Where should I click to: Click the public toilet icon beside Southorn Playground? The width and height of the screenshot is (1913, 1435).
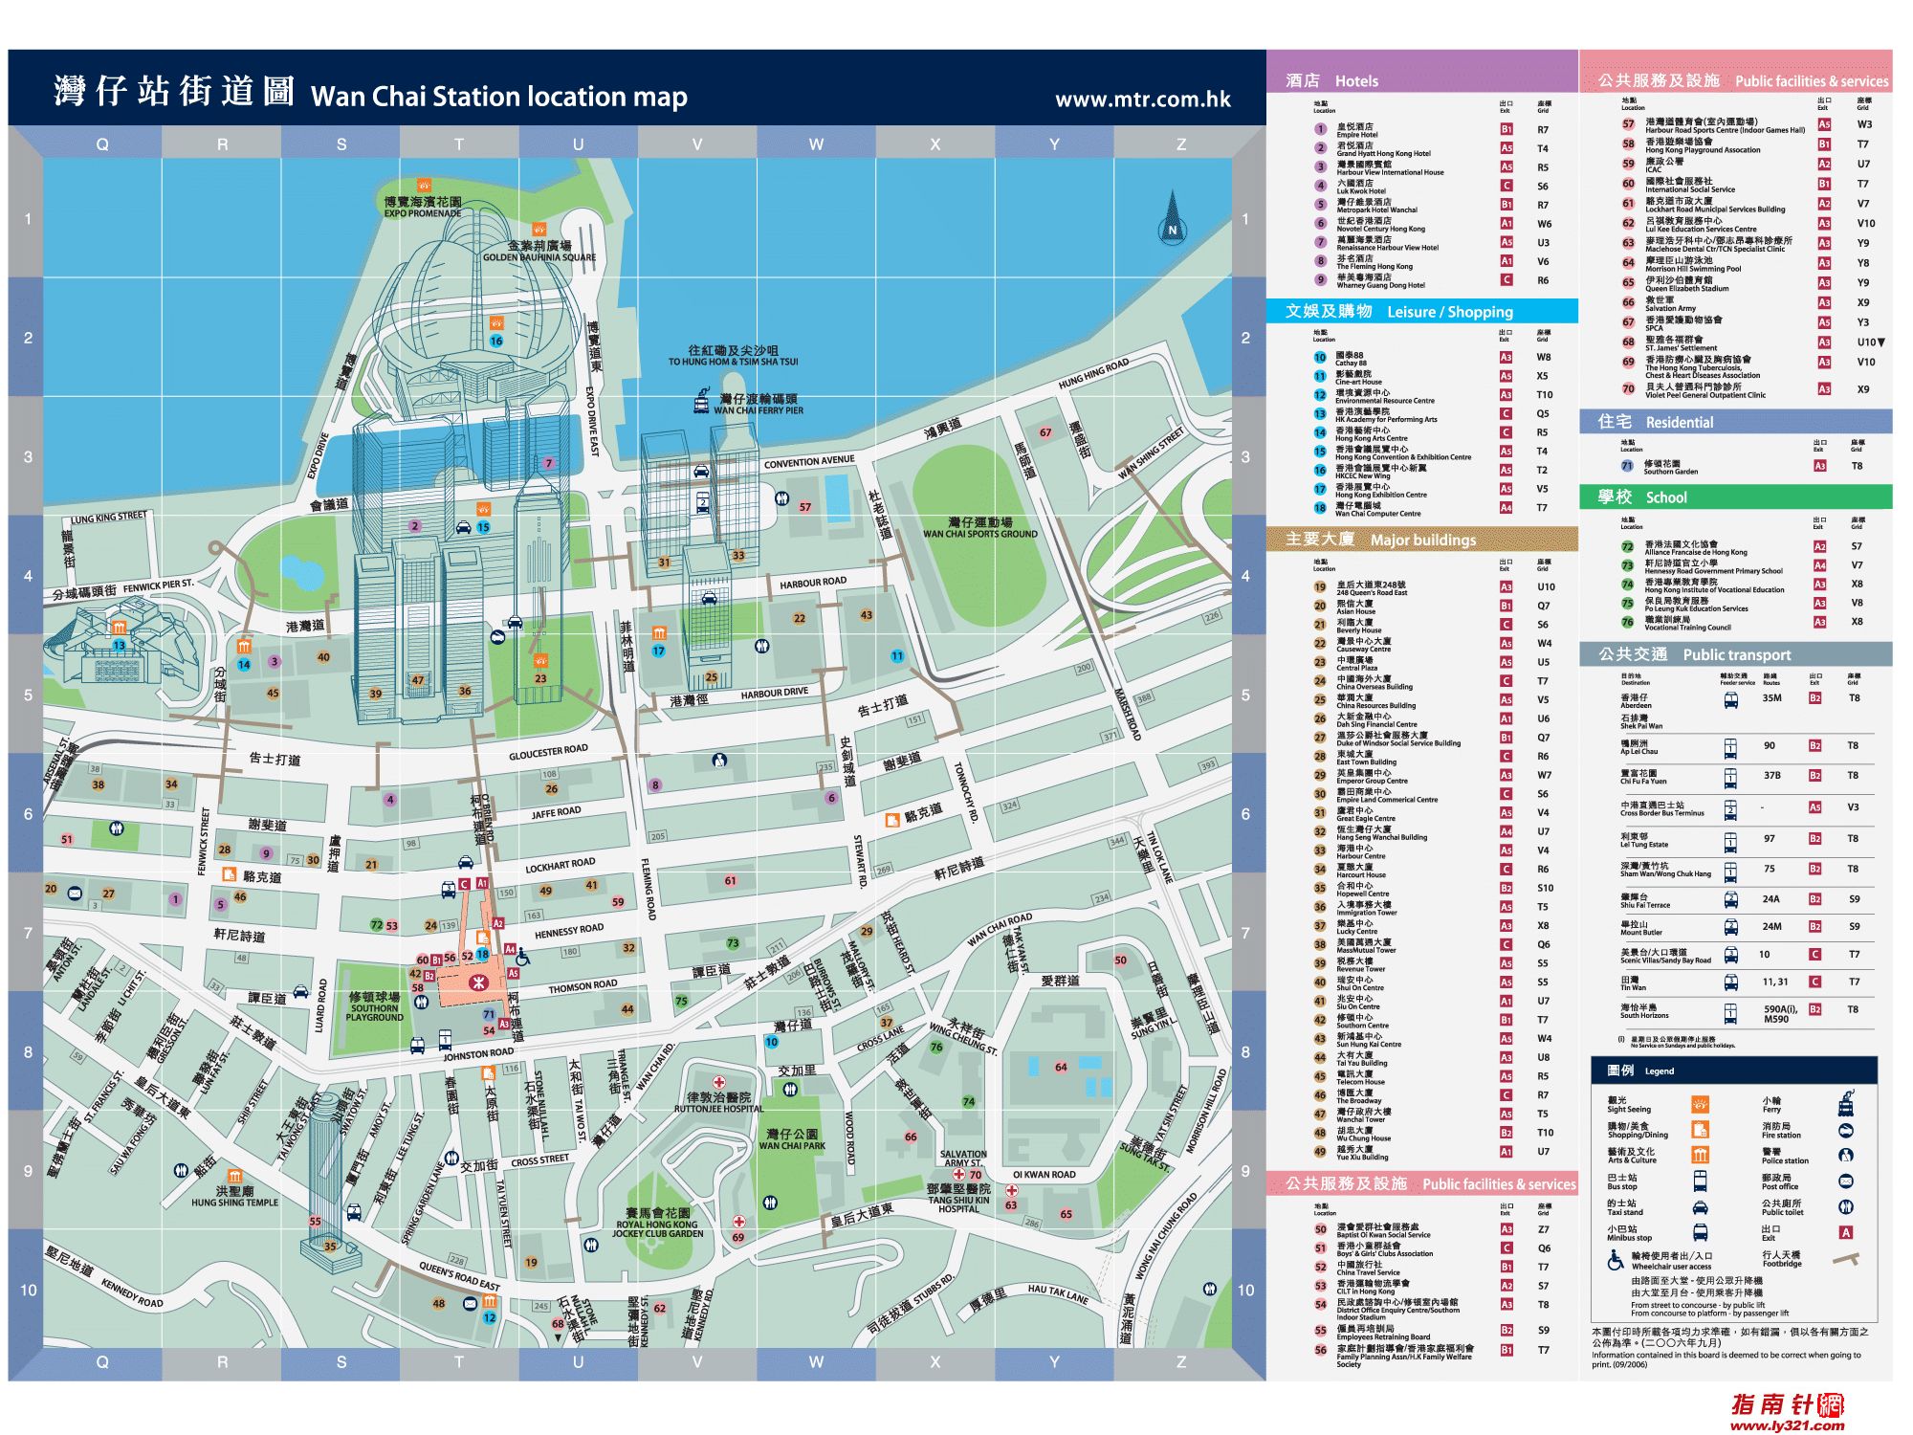pos(422,1003)
